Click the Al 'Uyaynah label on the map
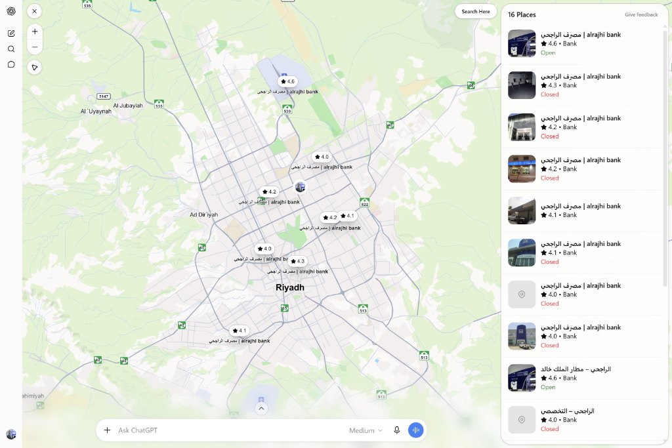 [96, 112]
